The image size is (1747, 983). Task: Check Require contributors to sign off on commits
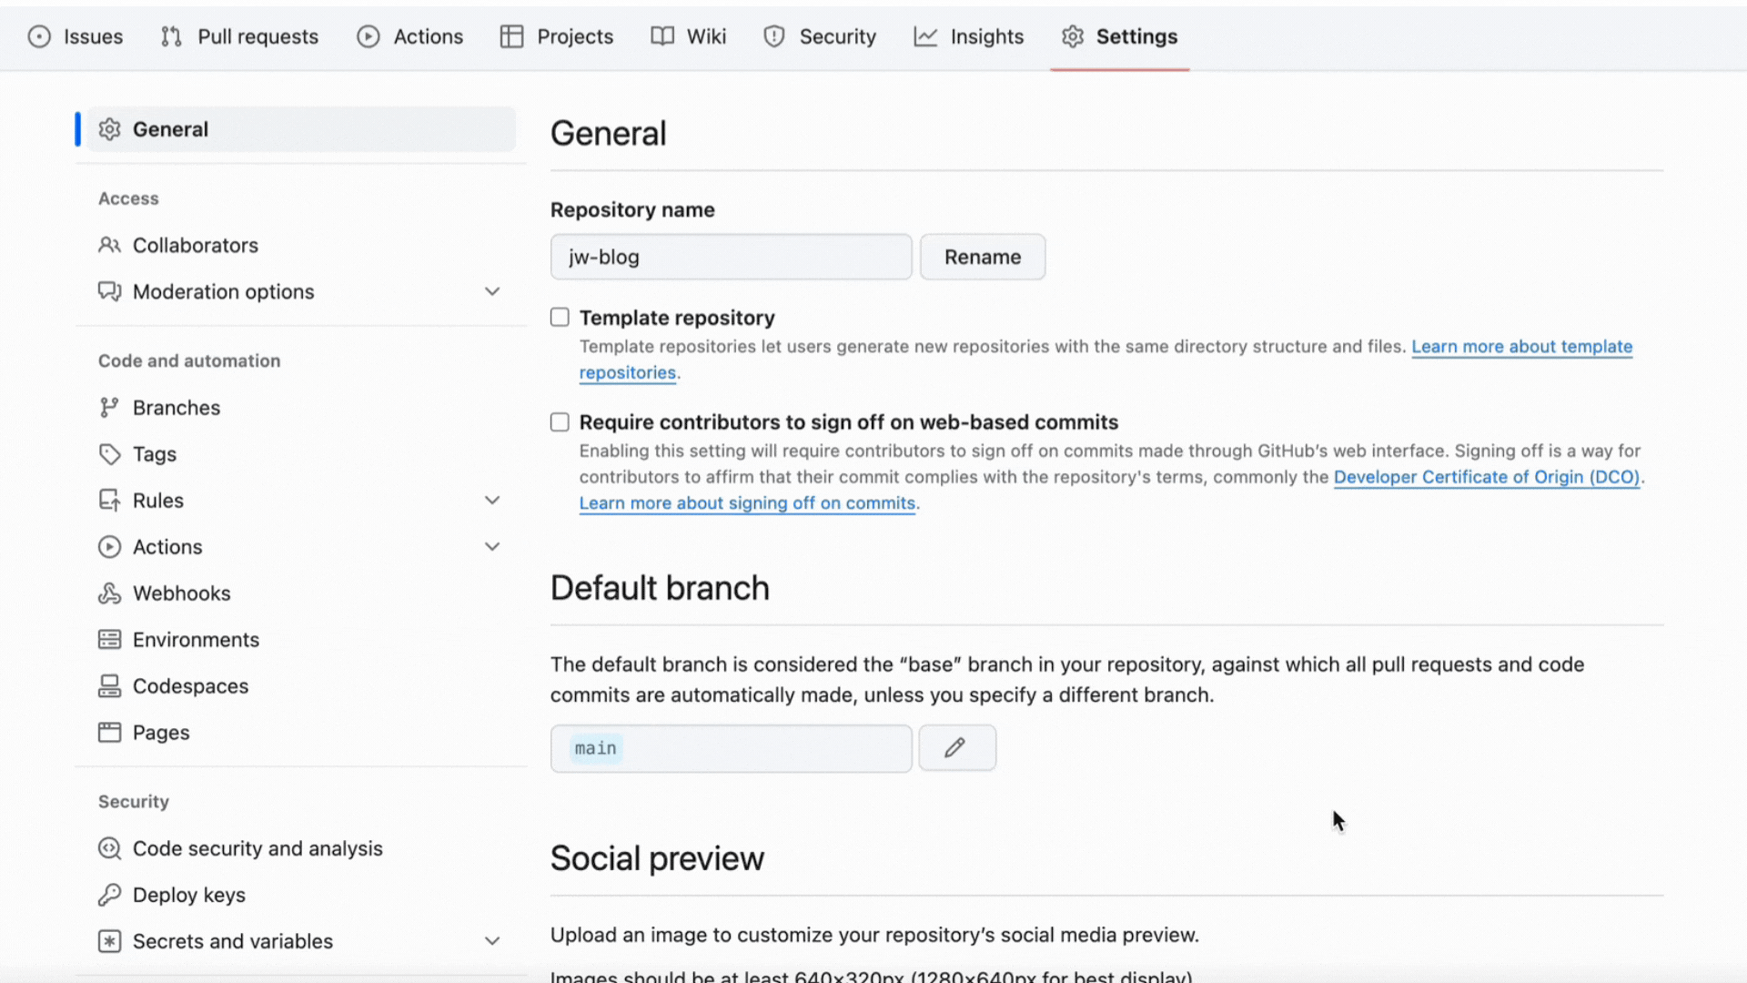click(x=560, y=421)
